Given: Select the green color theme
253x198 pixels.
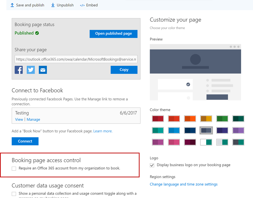Looking at the screenshot, I should tap(222, 119).
